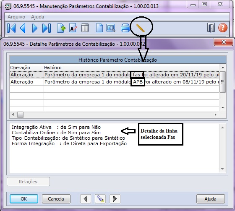Open help with red question mark icon
This screenshot has height=211, width=235.
223,28
